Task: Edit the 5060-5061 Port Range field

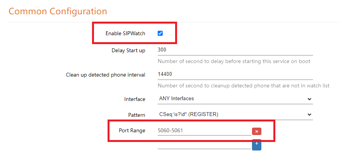Action: click(203, 131)
